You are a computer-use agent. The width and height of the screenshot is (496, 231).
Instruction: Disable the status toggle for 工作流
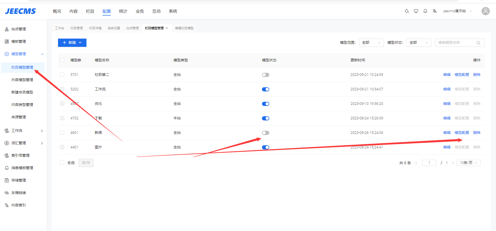(x=265, y=89)
